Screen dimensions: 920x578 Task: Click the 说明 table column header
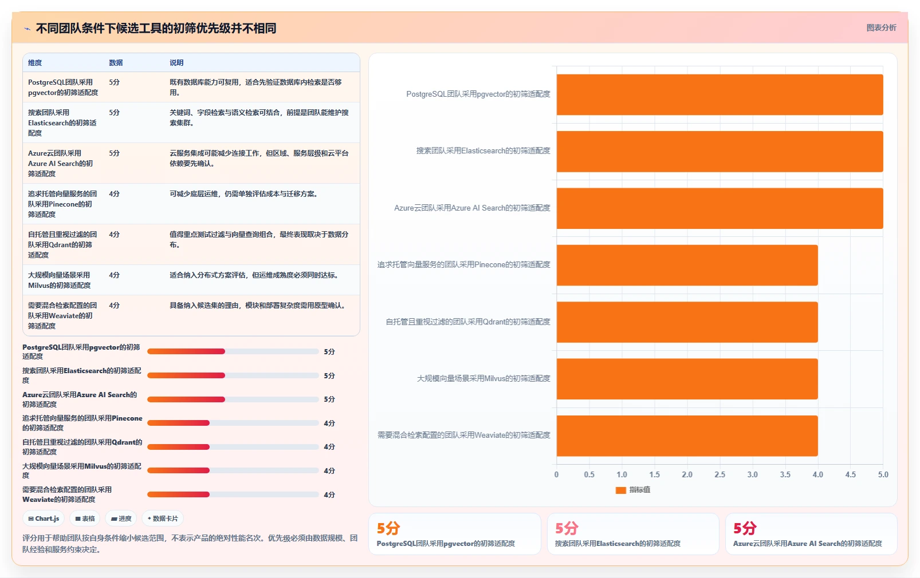coord(176,63)
